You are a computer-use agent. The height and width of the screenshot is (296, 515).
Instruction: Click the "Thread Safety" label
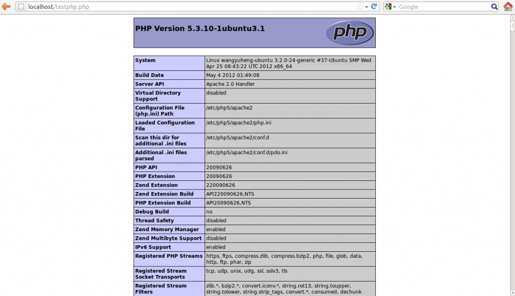click(154, 221)
